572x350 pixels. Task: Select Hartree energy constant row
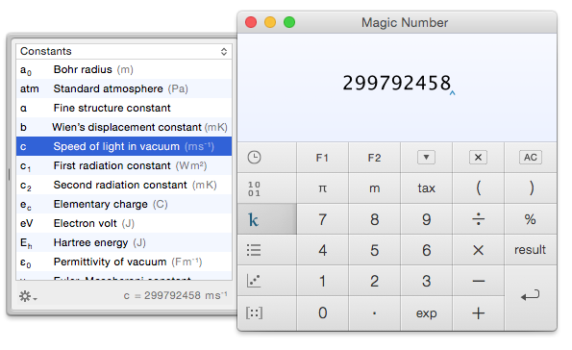[x=124, y=242]
